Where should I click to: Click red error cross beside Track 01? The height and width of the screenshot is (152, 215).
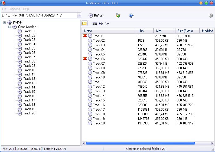(85, 36)
